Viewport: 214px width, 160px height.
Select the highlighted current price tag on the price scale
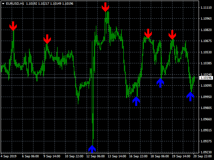[206, 78]
